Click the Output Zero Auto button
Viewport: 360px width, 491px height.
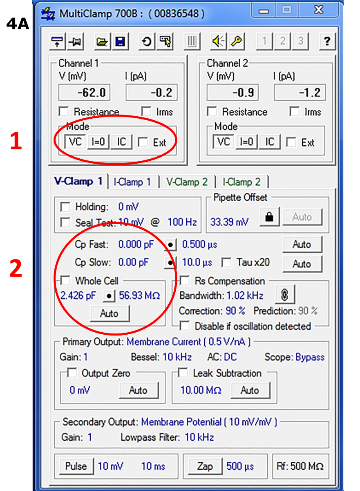click(x=138, y=390)
